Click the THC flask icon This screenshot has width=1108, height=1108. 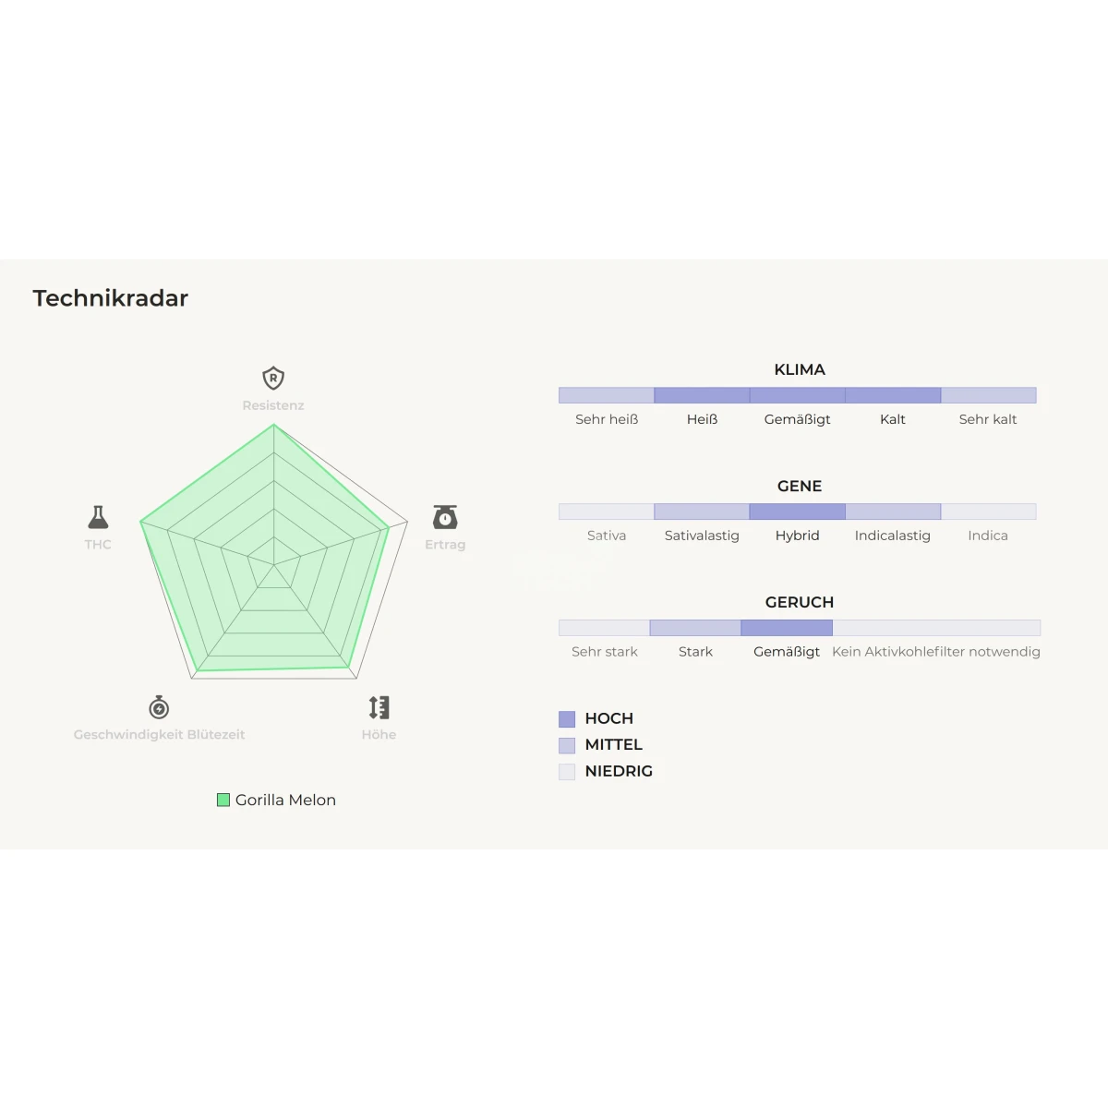(98, 517)
